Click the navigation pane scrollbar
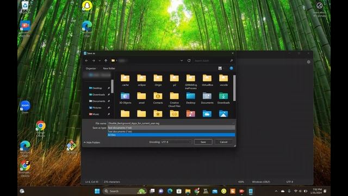The height and width of the screenshot is (196, 348). pos(112,86)
